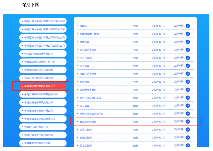The width and height of the screenshot is (213, 151).
Task: Select 中海油能源发展股份有限公司 company tab
Action: click(43, 86)
